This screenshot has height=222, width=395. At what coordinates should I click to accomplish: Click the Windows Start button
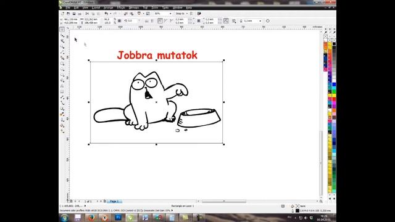[64, 218]
